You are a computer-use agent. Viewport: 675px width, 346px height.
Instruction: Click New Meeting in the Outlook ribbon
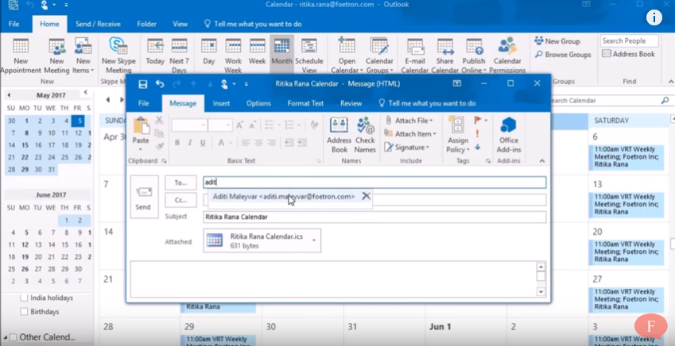[56, 56]
